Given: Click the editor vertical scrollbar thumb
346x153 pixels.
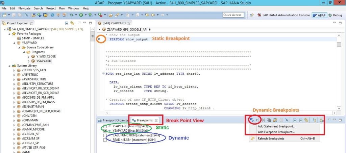Looking at the screenshot, I should (339, 44).
